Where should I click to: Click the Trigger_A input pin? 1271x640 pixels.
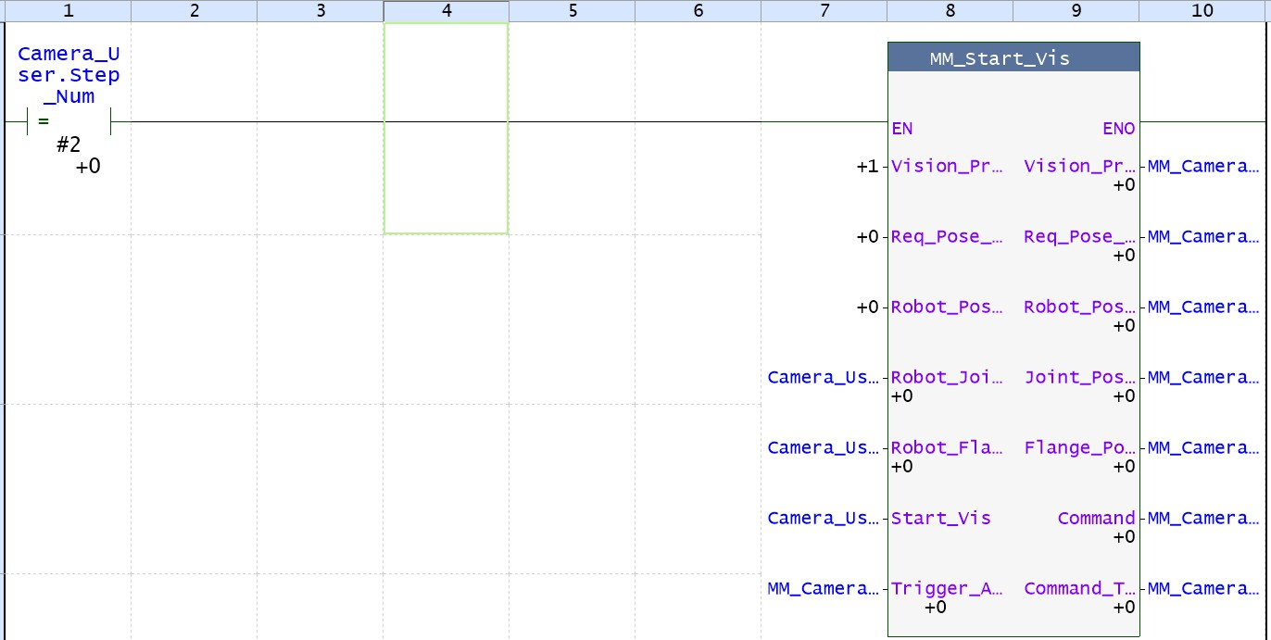[x=946, y=589]
